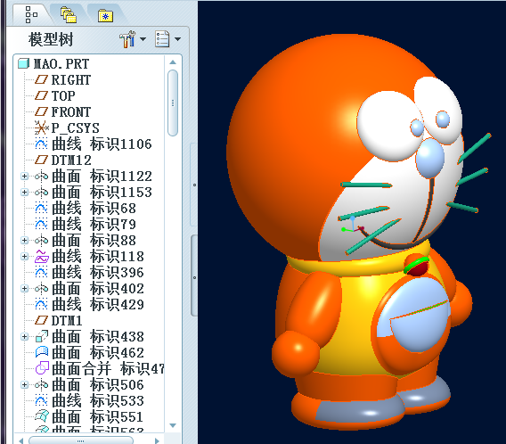506x444 pixels.
Task: Click the curve icon for 曲线 标识429
Action: pyautogui.click(x=41, y=305)
